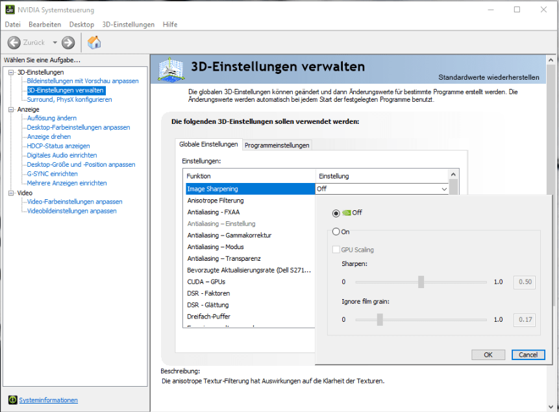Confirm with the OK button
The width and height of the screenshot is (559, 412).
488,355
